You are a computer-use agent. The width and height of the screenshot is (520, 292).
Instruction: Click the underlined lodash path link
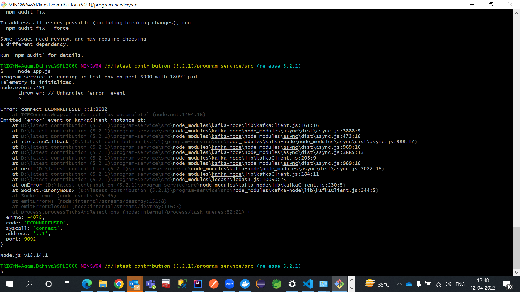(x=221, y=180)
